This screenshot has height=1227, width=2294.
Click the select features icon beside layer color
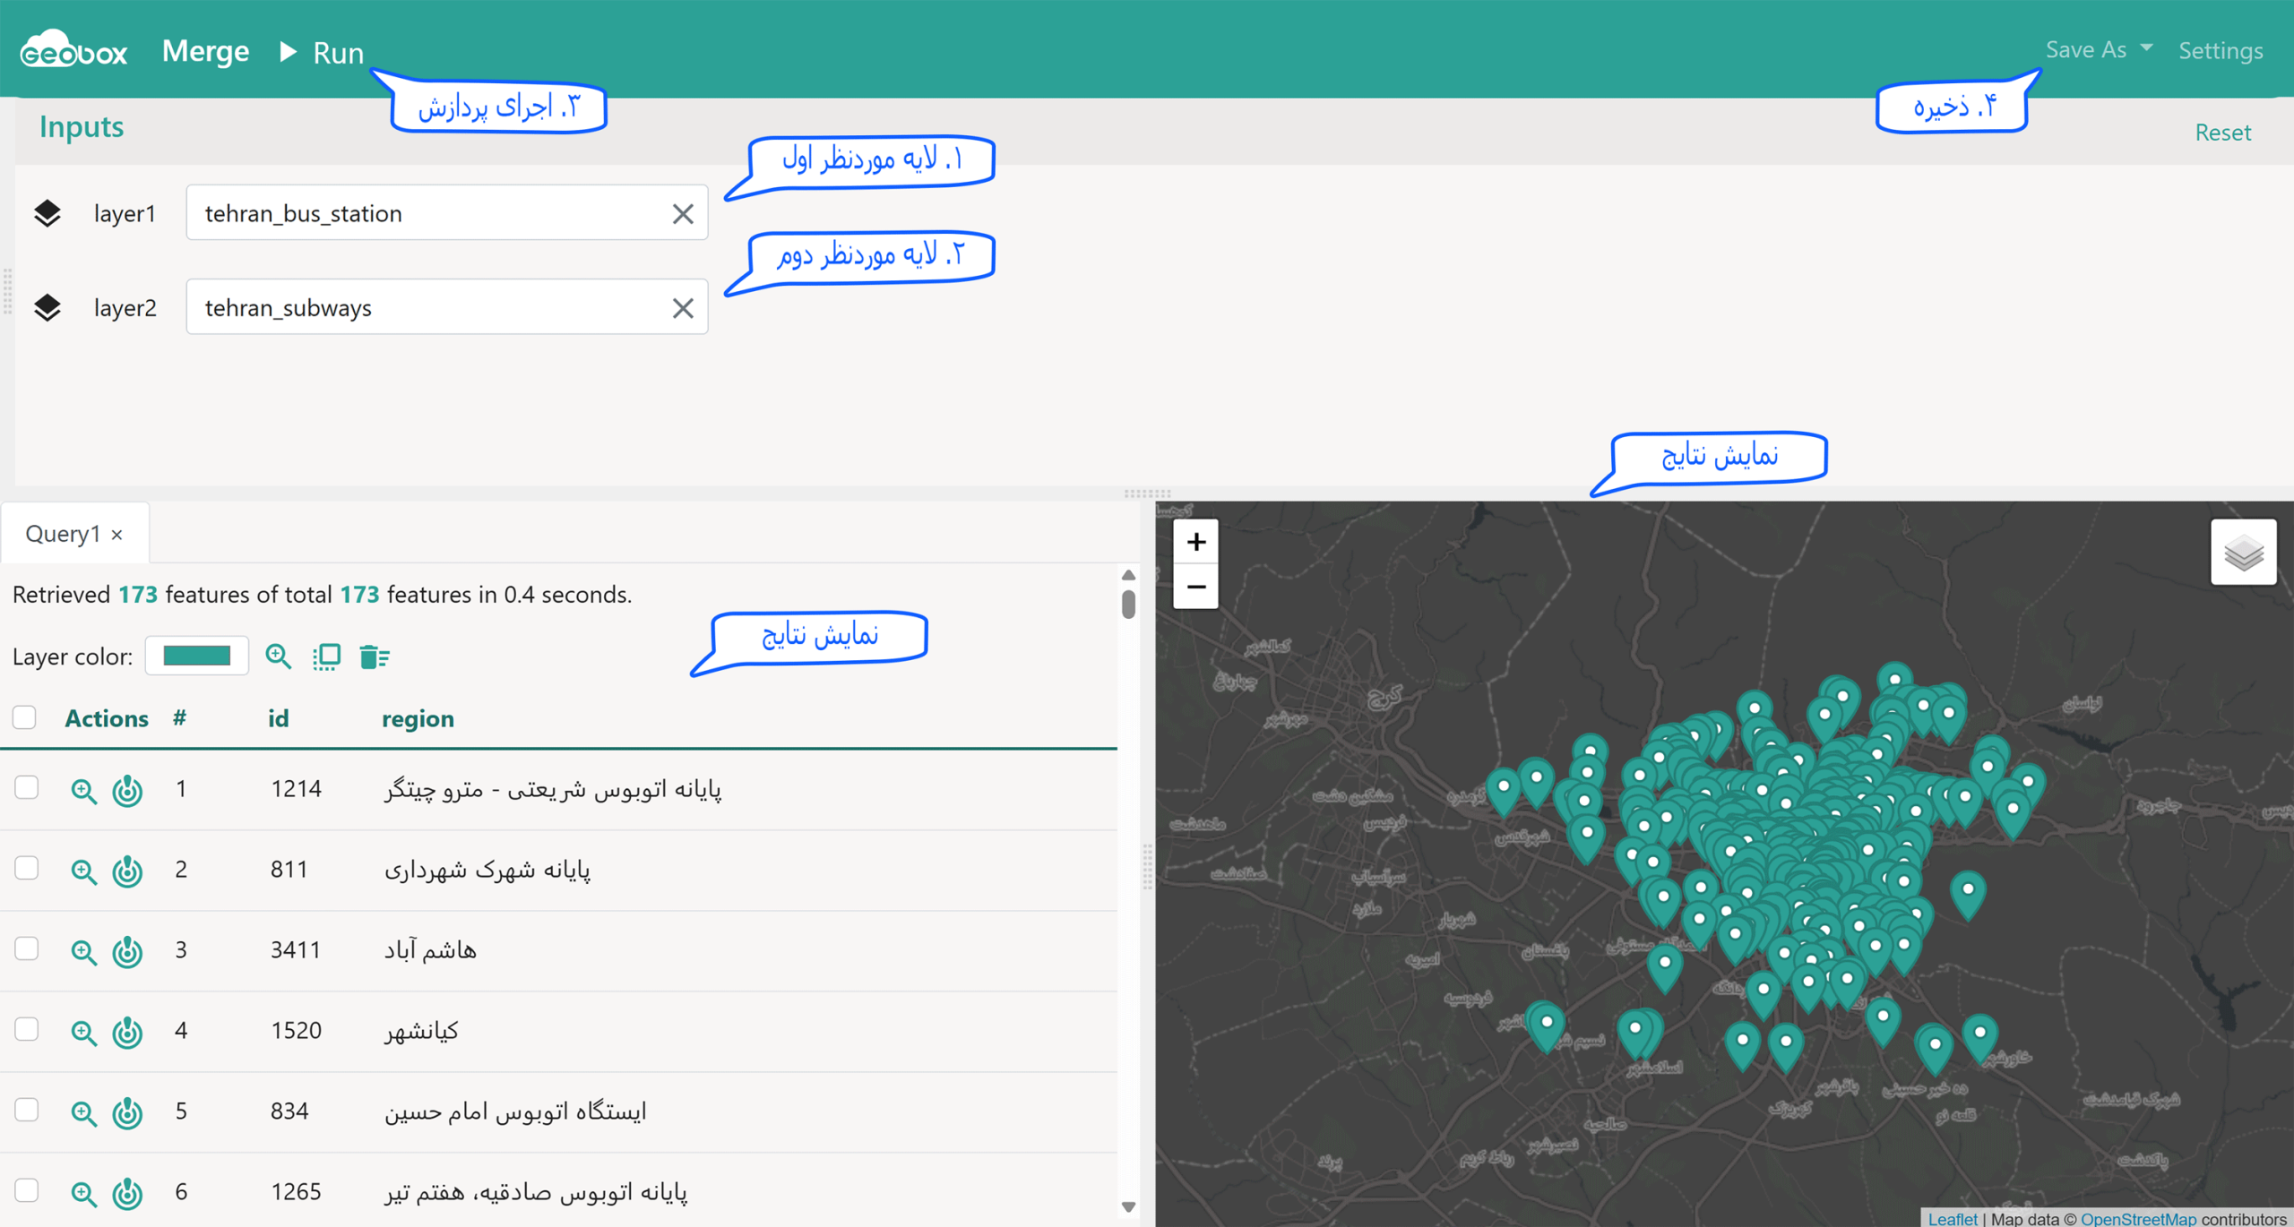coord(326,656)
